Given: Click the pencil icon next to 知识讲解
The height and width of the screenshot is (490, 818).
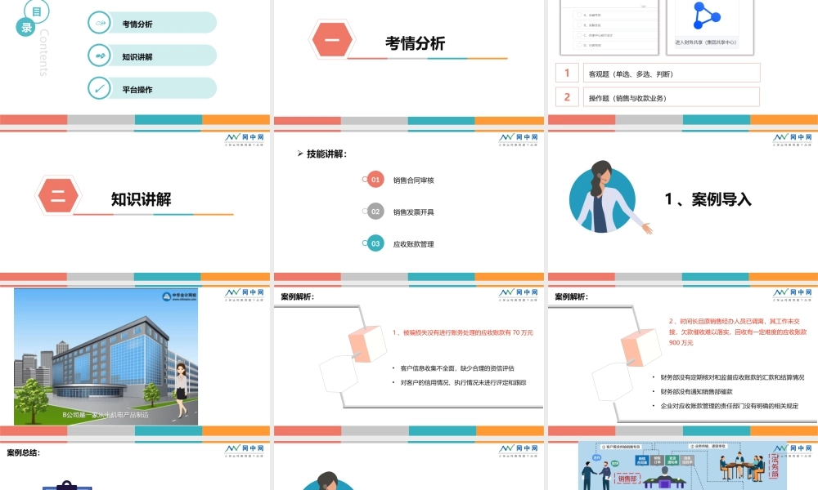Looking at the screenshot, I should pos(100,56).
